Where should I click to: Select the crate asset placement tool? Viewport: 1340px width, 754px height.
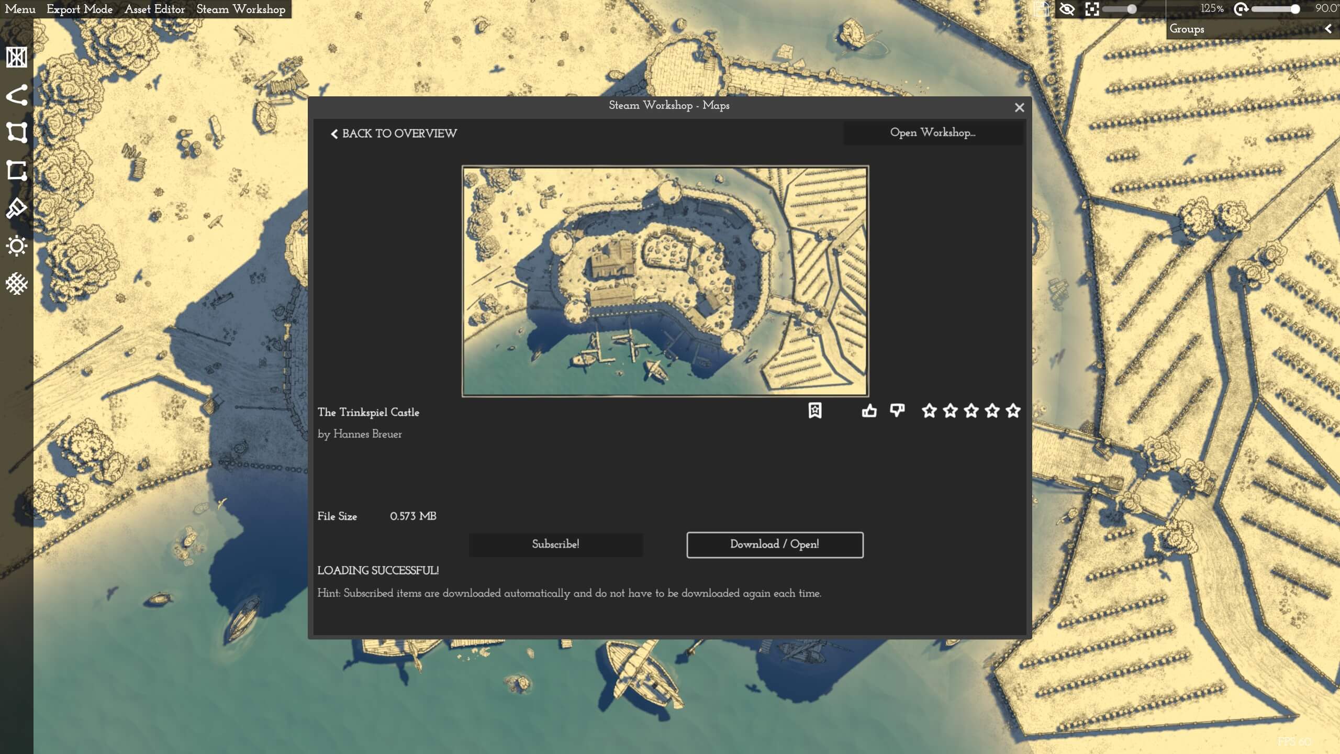(x=16, y=57)
